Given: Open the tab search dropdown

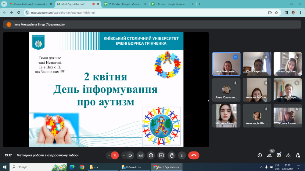Looking at the screenshot, I should [x=4, y=4].
